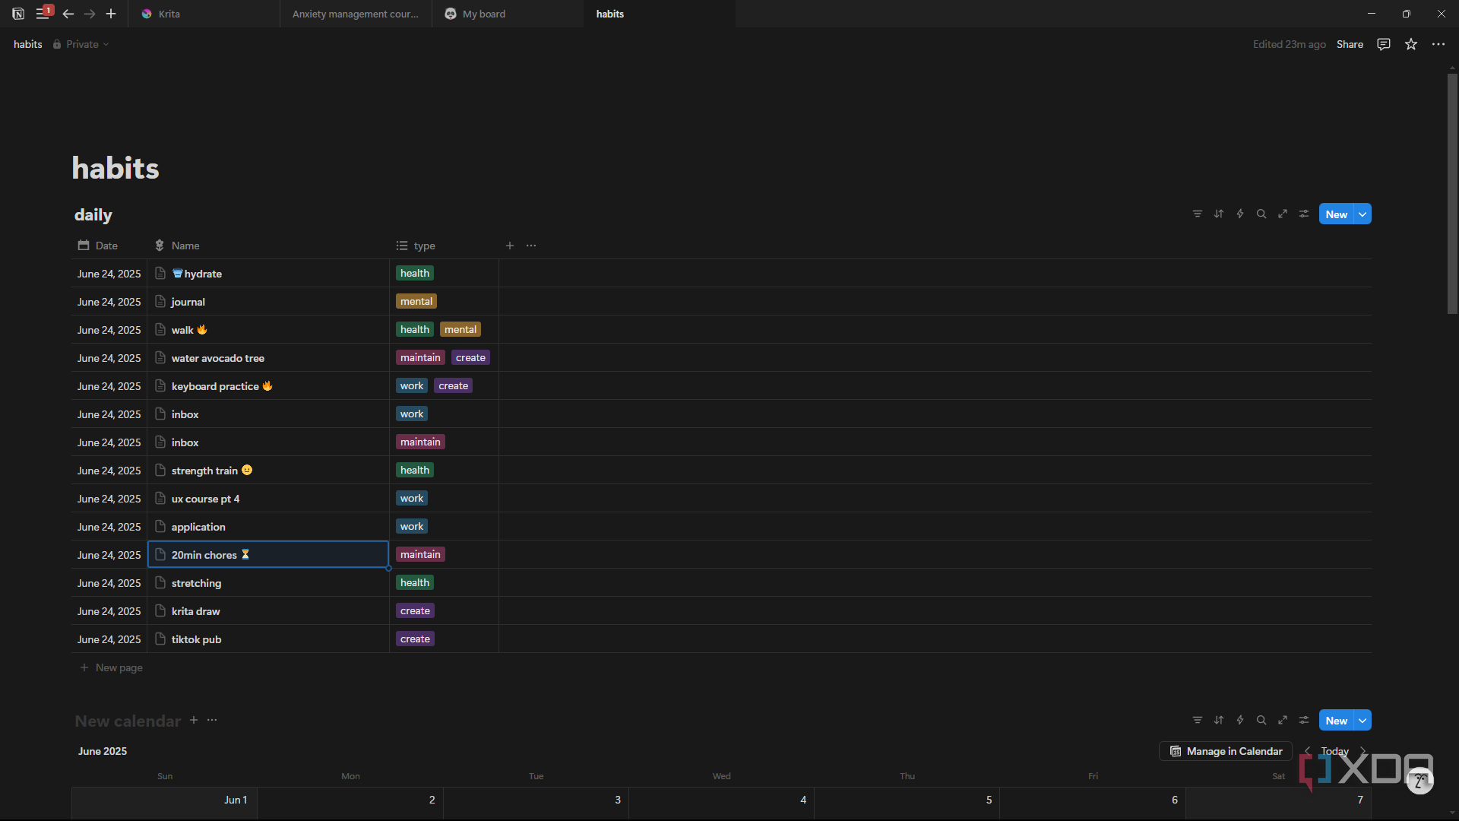Select the 20min chores name cell
The height and width of the screenshot is (821, 1459).
(x=268, y=554)
